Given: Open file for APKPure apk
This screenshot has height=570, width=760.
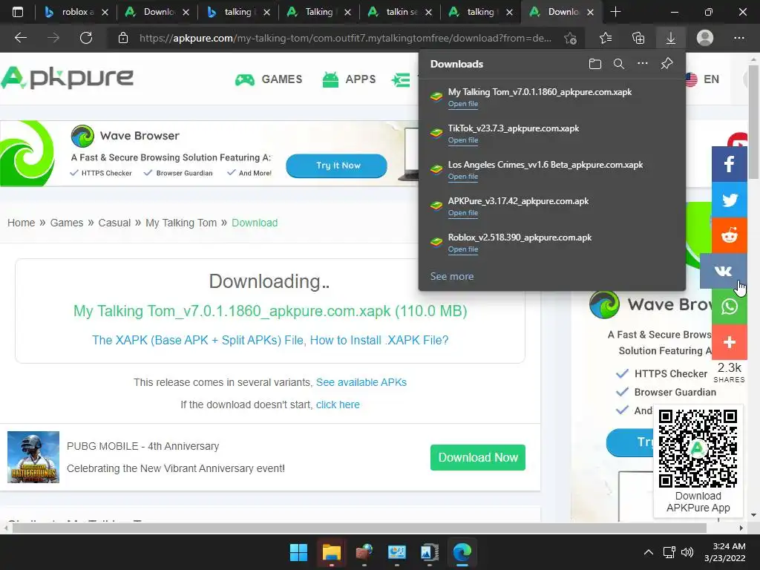Looking at the screenshot, I should [463, 213].
